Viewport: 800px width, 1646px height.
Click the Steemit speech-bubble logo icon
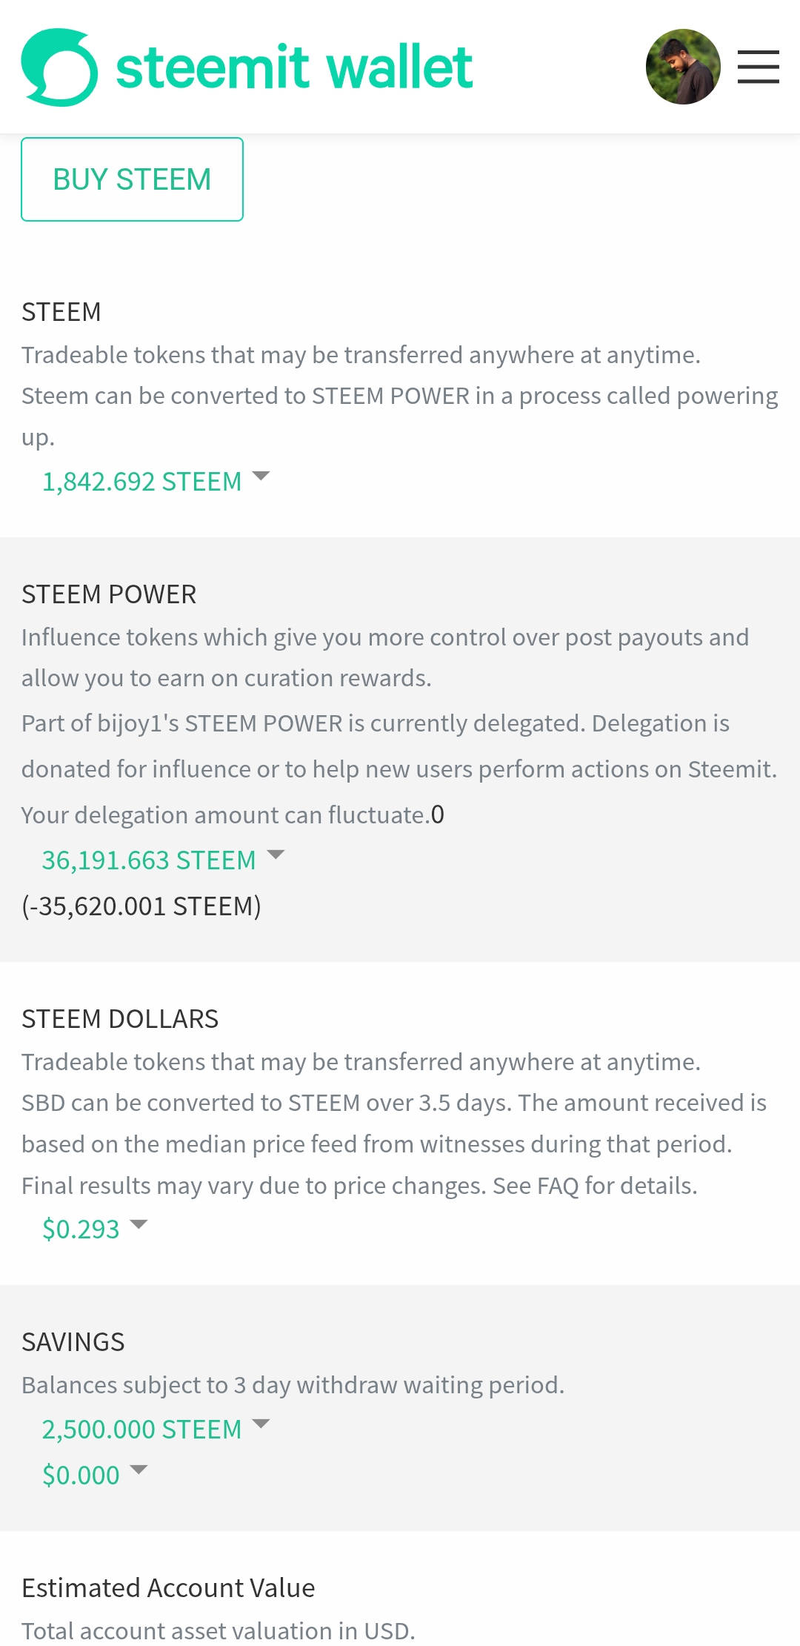(59, 67)
